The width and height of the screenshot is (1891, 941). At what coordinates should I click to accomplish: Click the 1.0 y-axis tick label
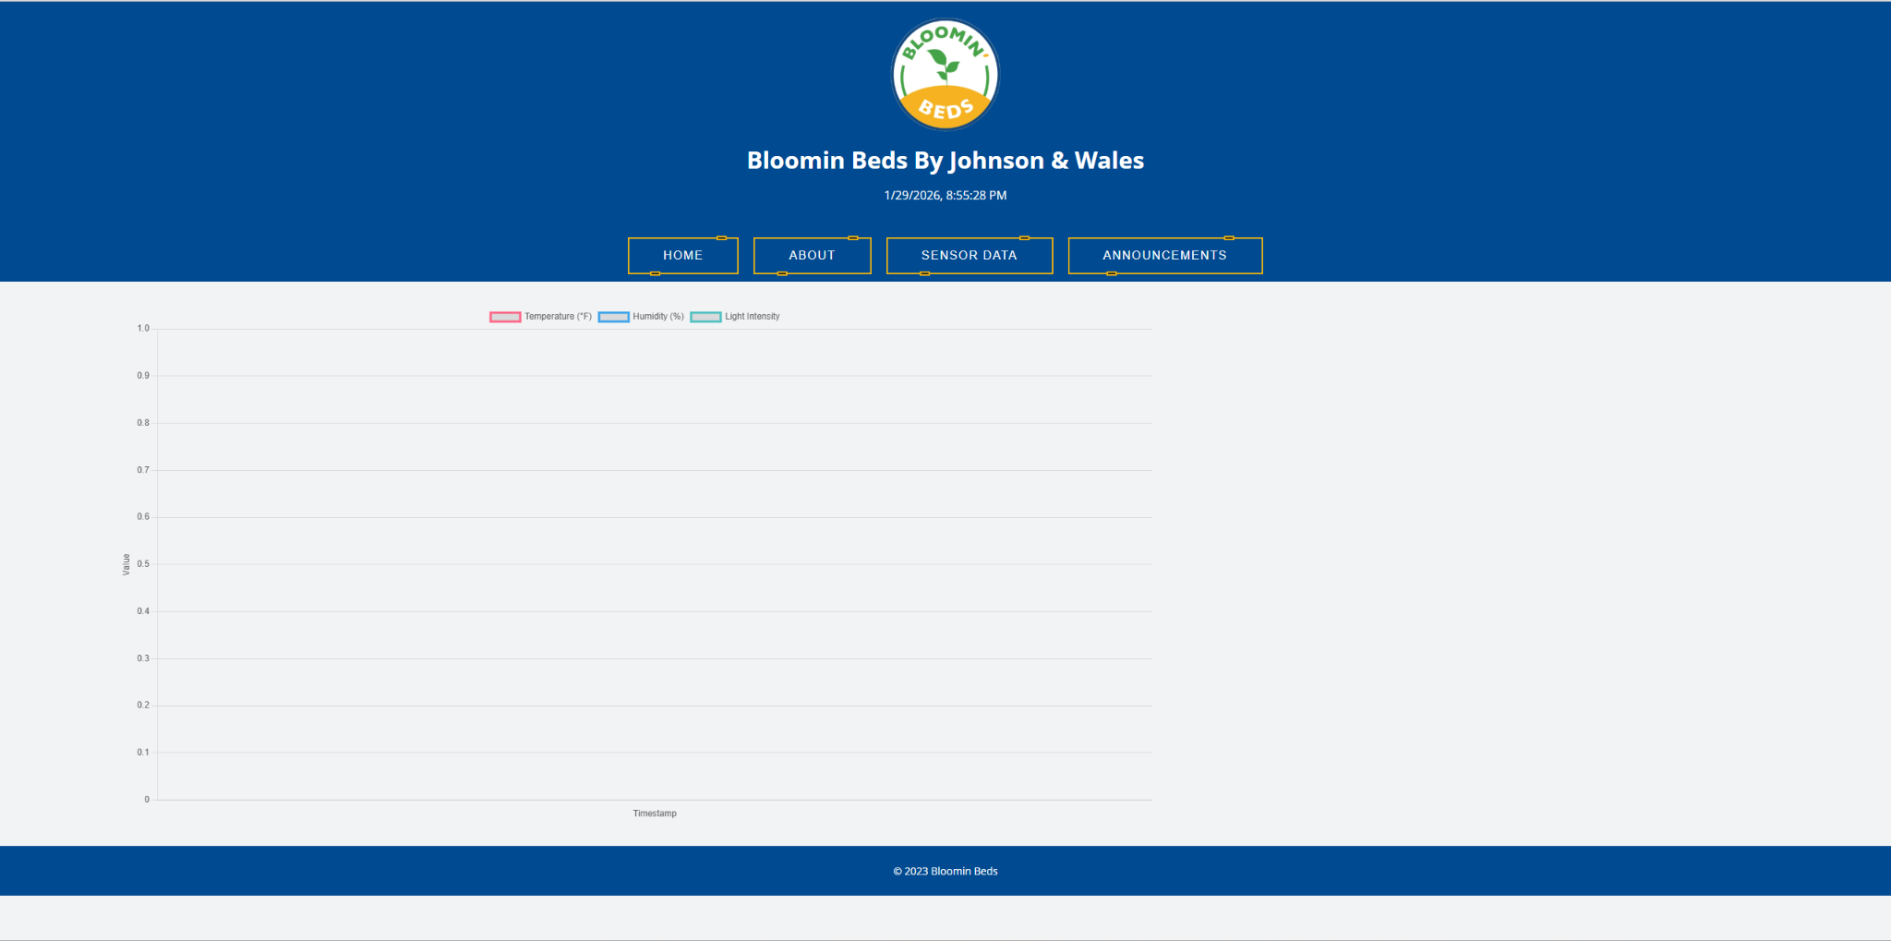pyautogui.click(x=143, y=329)
